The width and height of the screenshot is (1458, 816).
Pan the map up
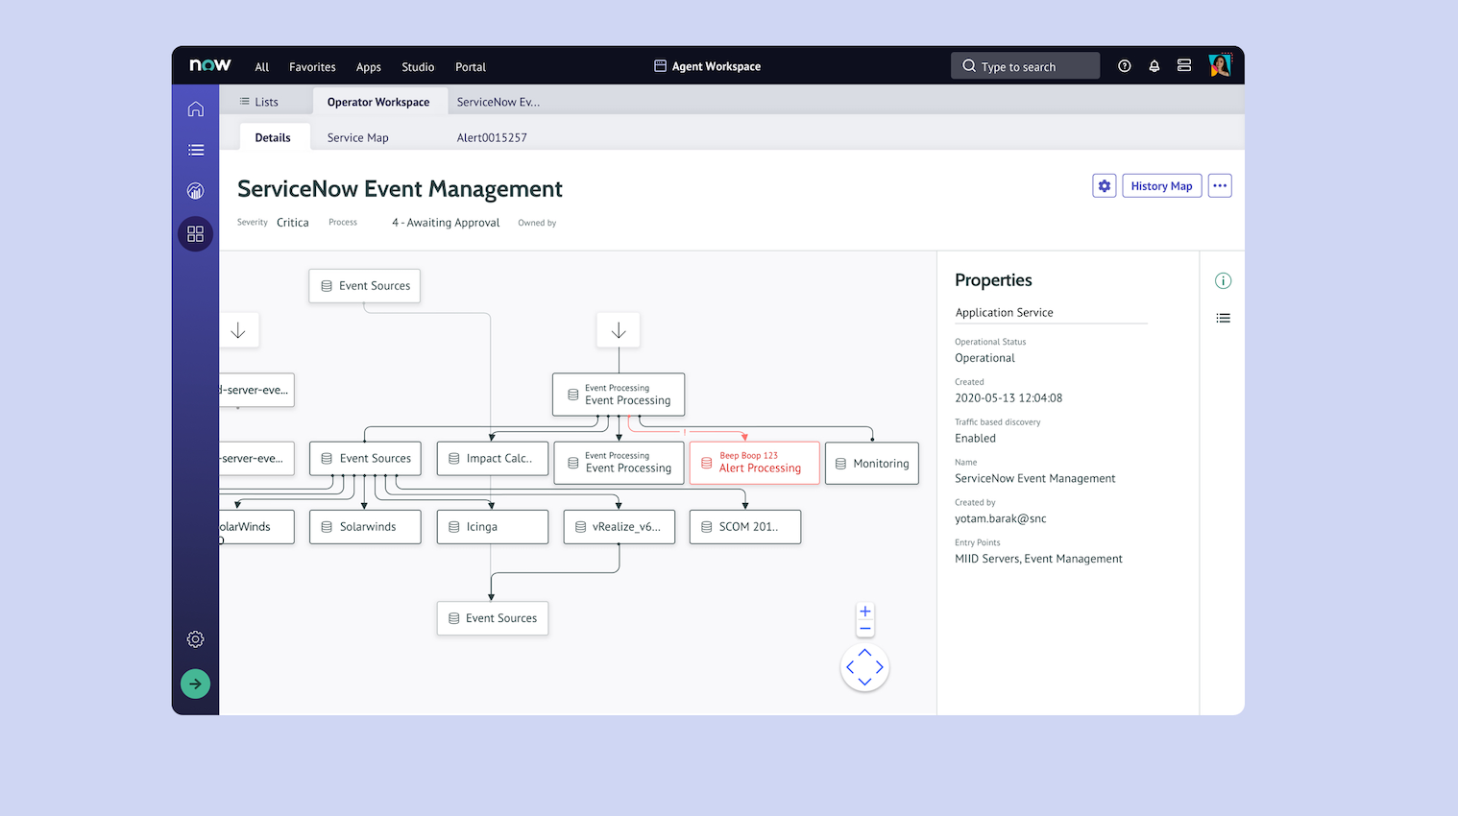click(x=864, y=653)
